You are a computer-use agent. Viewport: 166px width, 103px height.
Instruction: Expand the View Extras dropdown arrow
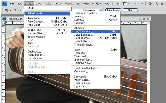129,4
